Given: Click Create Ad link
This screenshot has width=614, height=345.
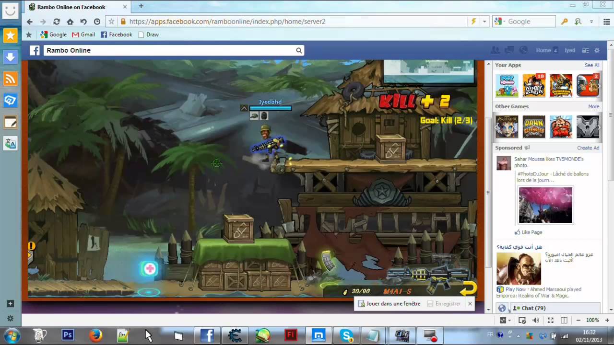Looking at the screenshot, I should 588,148.
